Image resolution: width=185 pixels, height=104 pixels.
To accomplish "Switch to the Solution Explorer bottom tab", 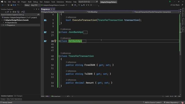I will coord(7,96).
